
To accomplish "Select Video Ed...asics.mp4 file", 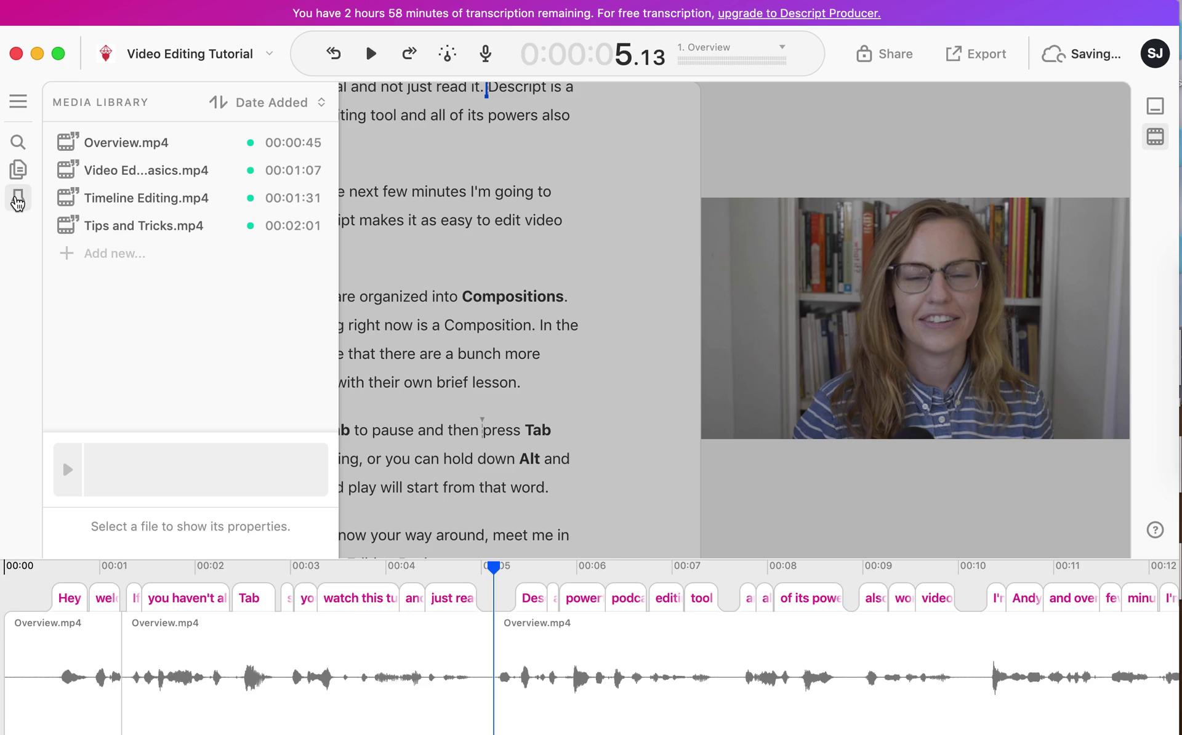I will coord(191,170).
